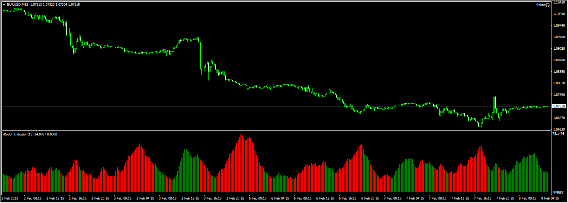Click the 2 Feb 20:15 time label
This screenshot has height=203, width=568.
[100, 198]
